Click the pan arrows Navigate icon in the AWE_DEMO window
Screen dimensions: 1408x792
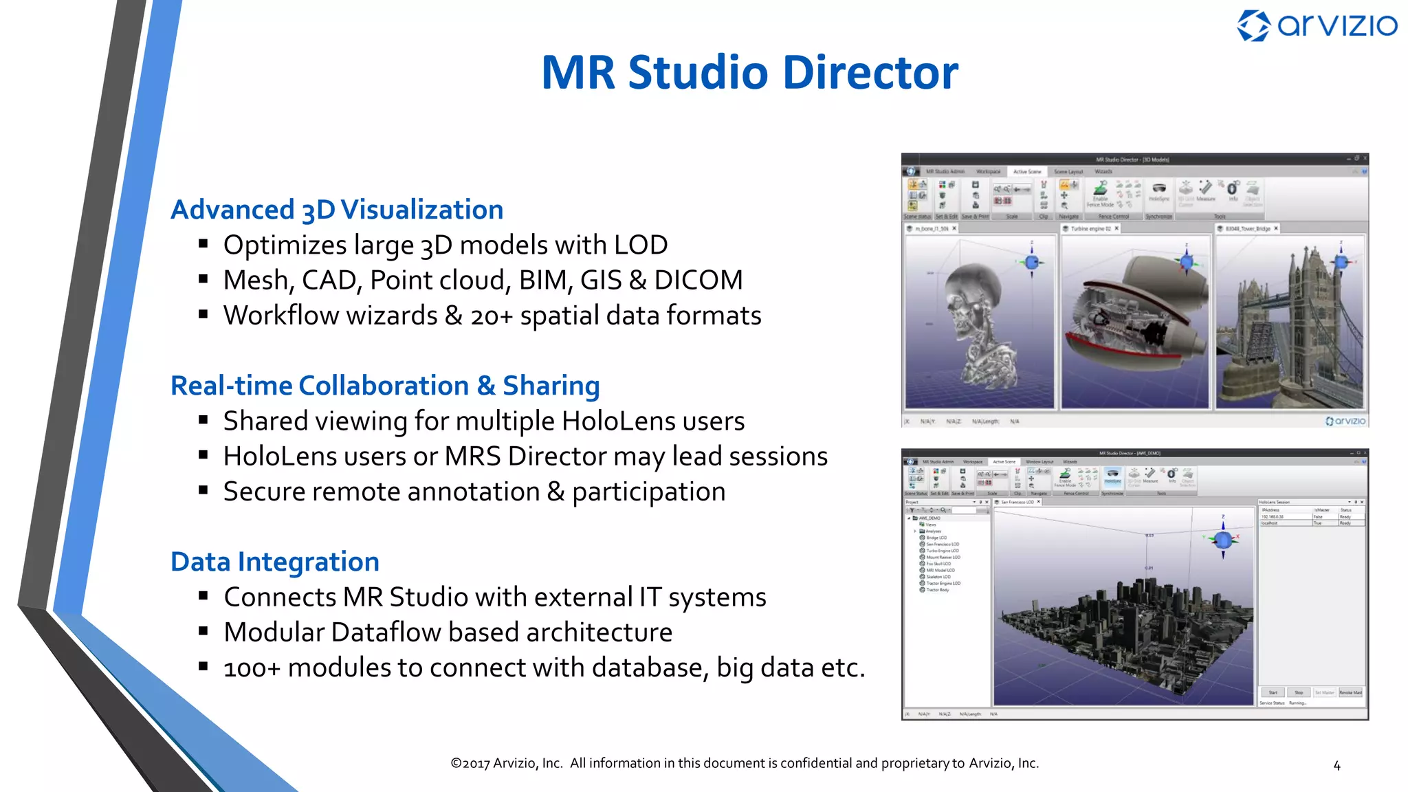click(x=1031, y=478)
